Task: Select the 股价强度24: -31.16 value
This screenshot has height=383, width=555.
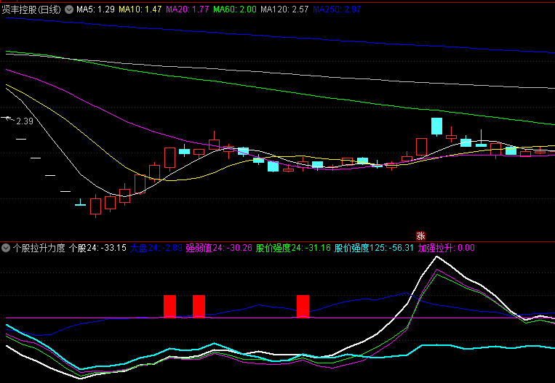Action: pyautogui.click(x=293, y=248)
